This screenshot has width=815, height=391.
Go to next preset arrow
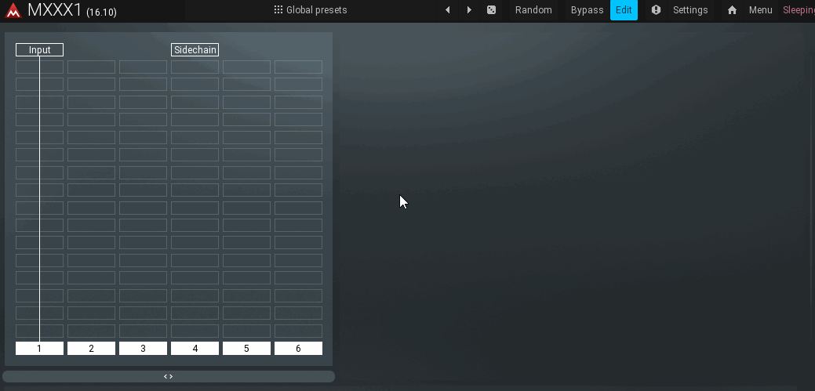469,10
